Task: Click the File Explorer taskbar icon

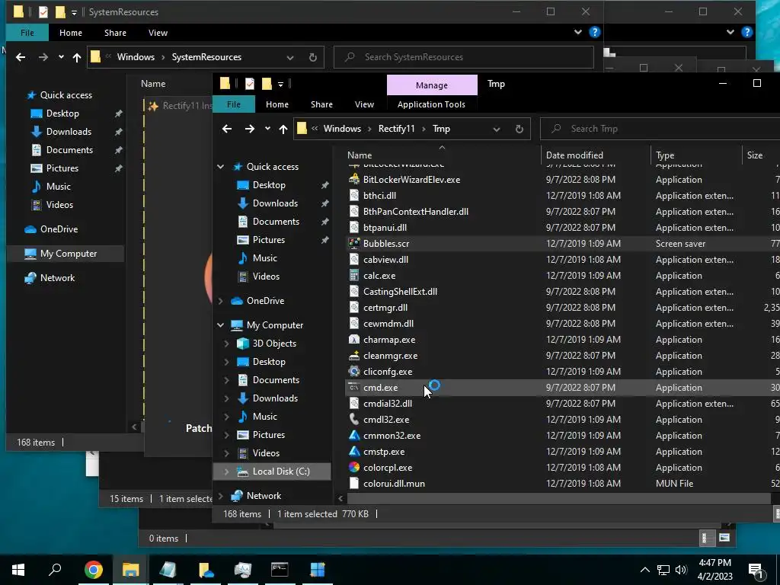Action: [x=131, y=569]
